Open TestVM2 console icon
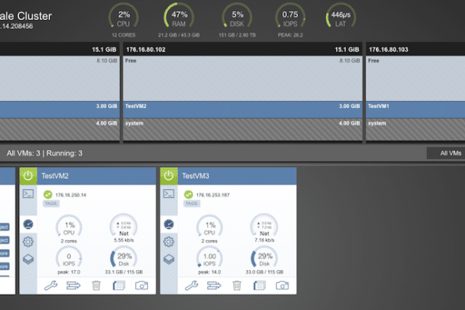The height and width of the screenshot is (310, 465). point(28,194)
